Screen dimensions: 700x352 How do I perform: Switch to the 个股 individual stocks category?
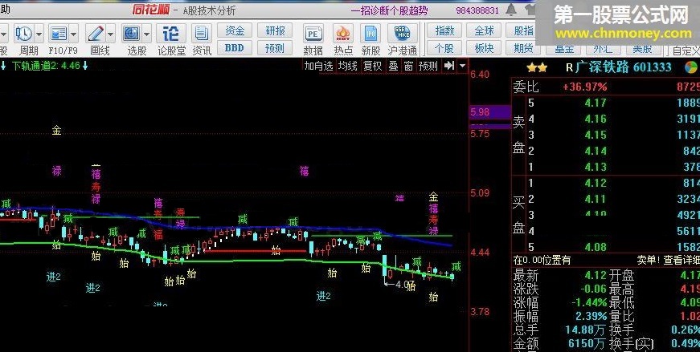(x=444, y=47)
